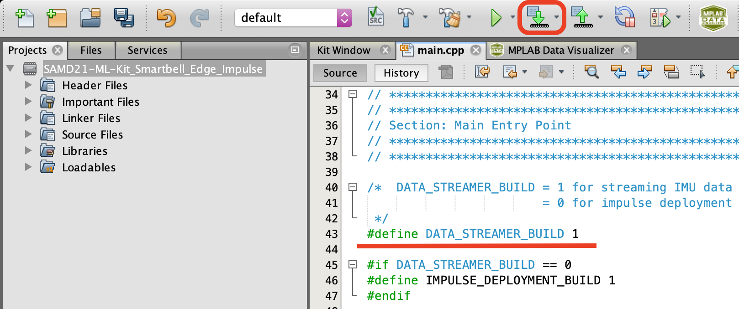This screenshot has width=739, height=309.
Task: Select the Loadables tree item
Action: (x=89, y=167)
